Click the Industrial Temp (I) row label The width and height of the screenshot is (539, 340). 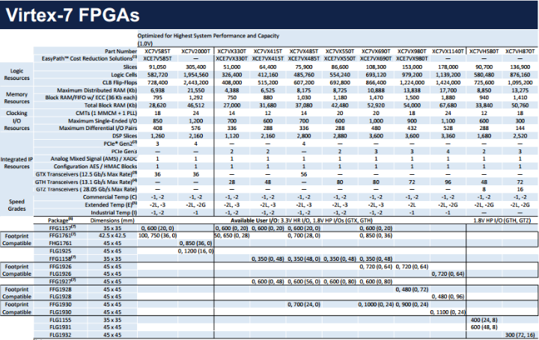pos(114,213)
